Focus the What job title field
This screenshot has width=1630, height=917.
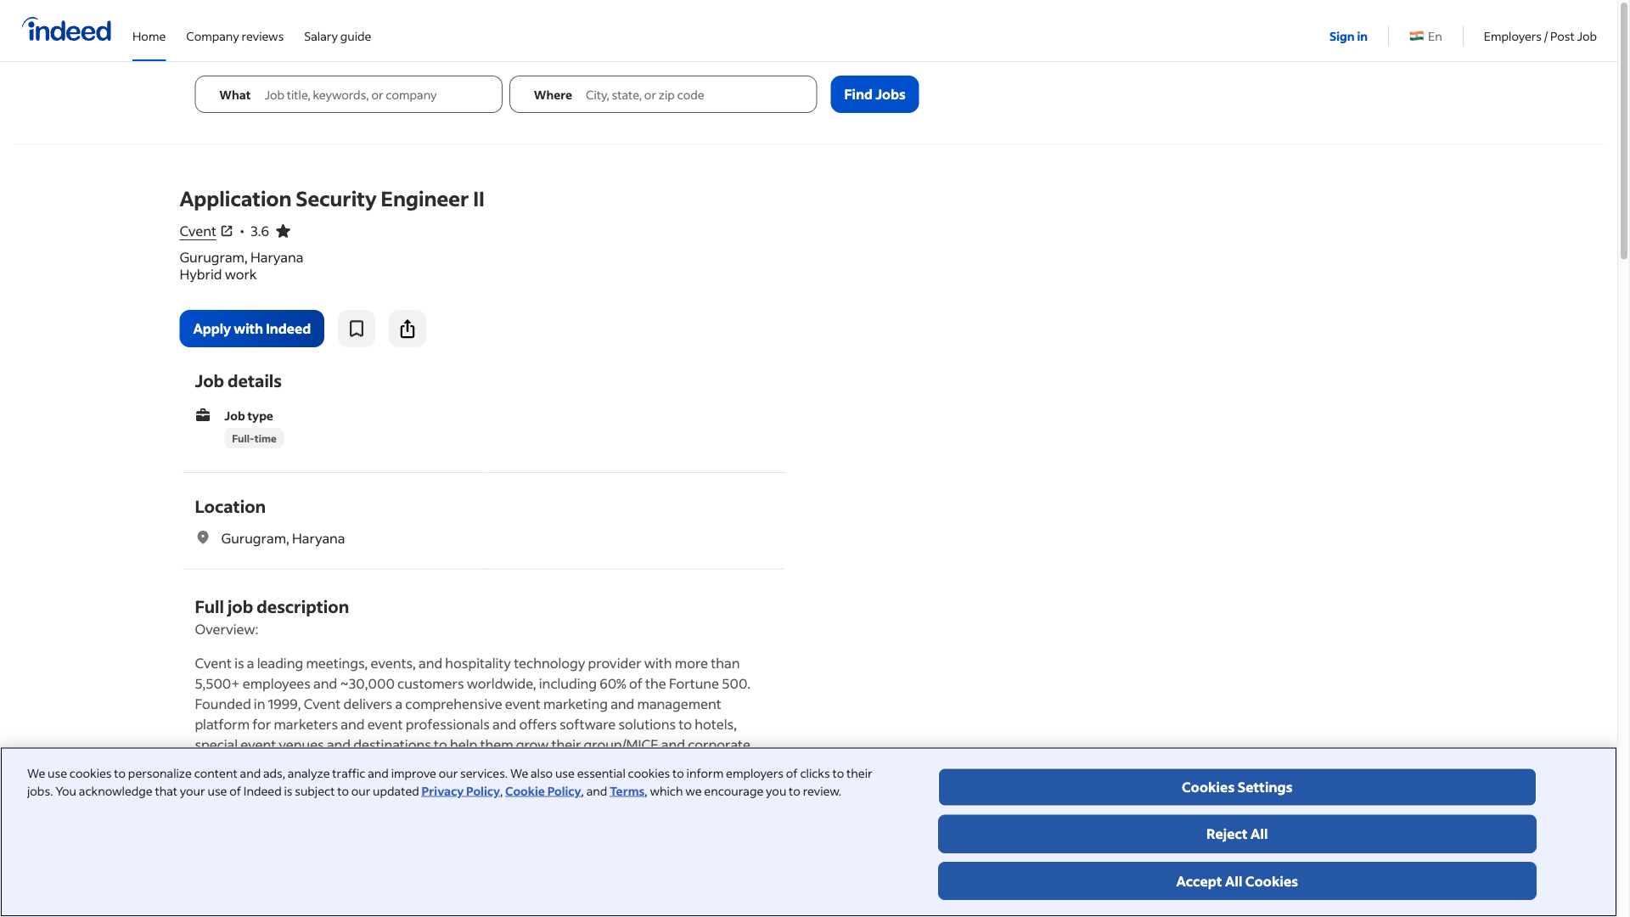click(348, 94)
